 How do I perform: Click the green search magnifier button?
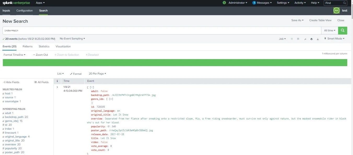pyautogui.click(x=343, y=30)
